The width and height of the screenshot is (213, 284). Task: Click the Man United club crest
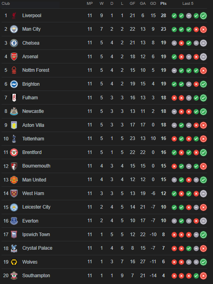tap(14, 180)
